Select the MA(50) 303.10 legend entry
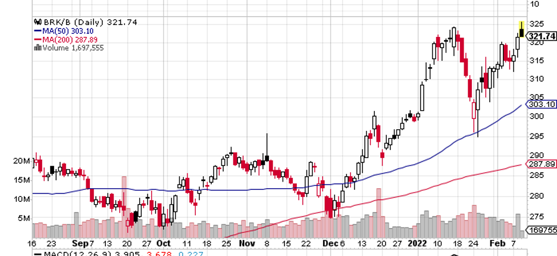557x256 pixels. pyautogui.click(x=67, y=31)
